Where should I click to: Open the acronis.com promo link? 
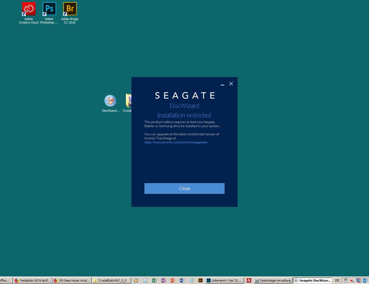coord(176,142)
